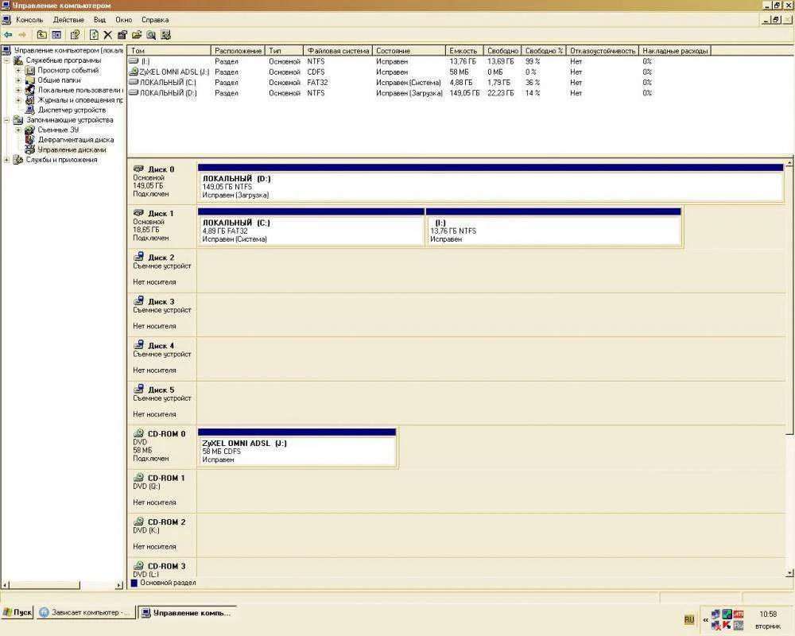
Task: Open the Консоль menu
Action: [x=29, y=20]
